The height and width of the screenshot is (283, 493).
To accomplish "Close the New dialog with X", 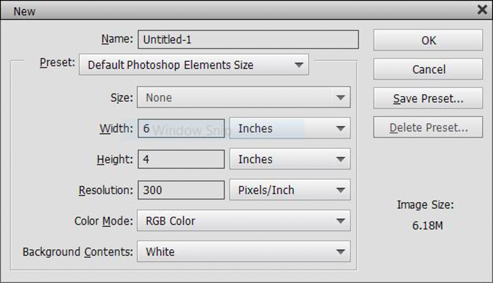I will 482,10.
